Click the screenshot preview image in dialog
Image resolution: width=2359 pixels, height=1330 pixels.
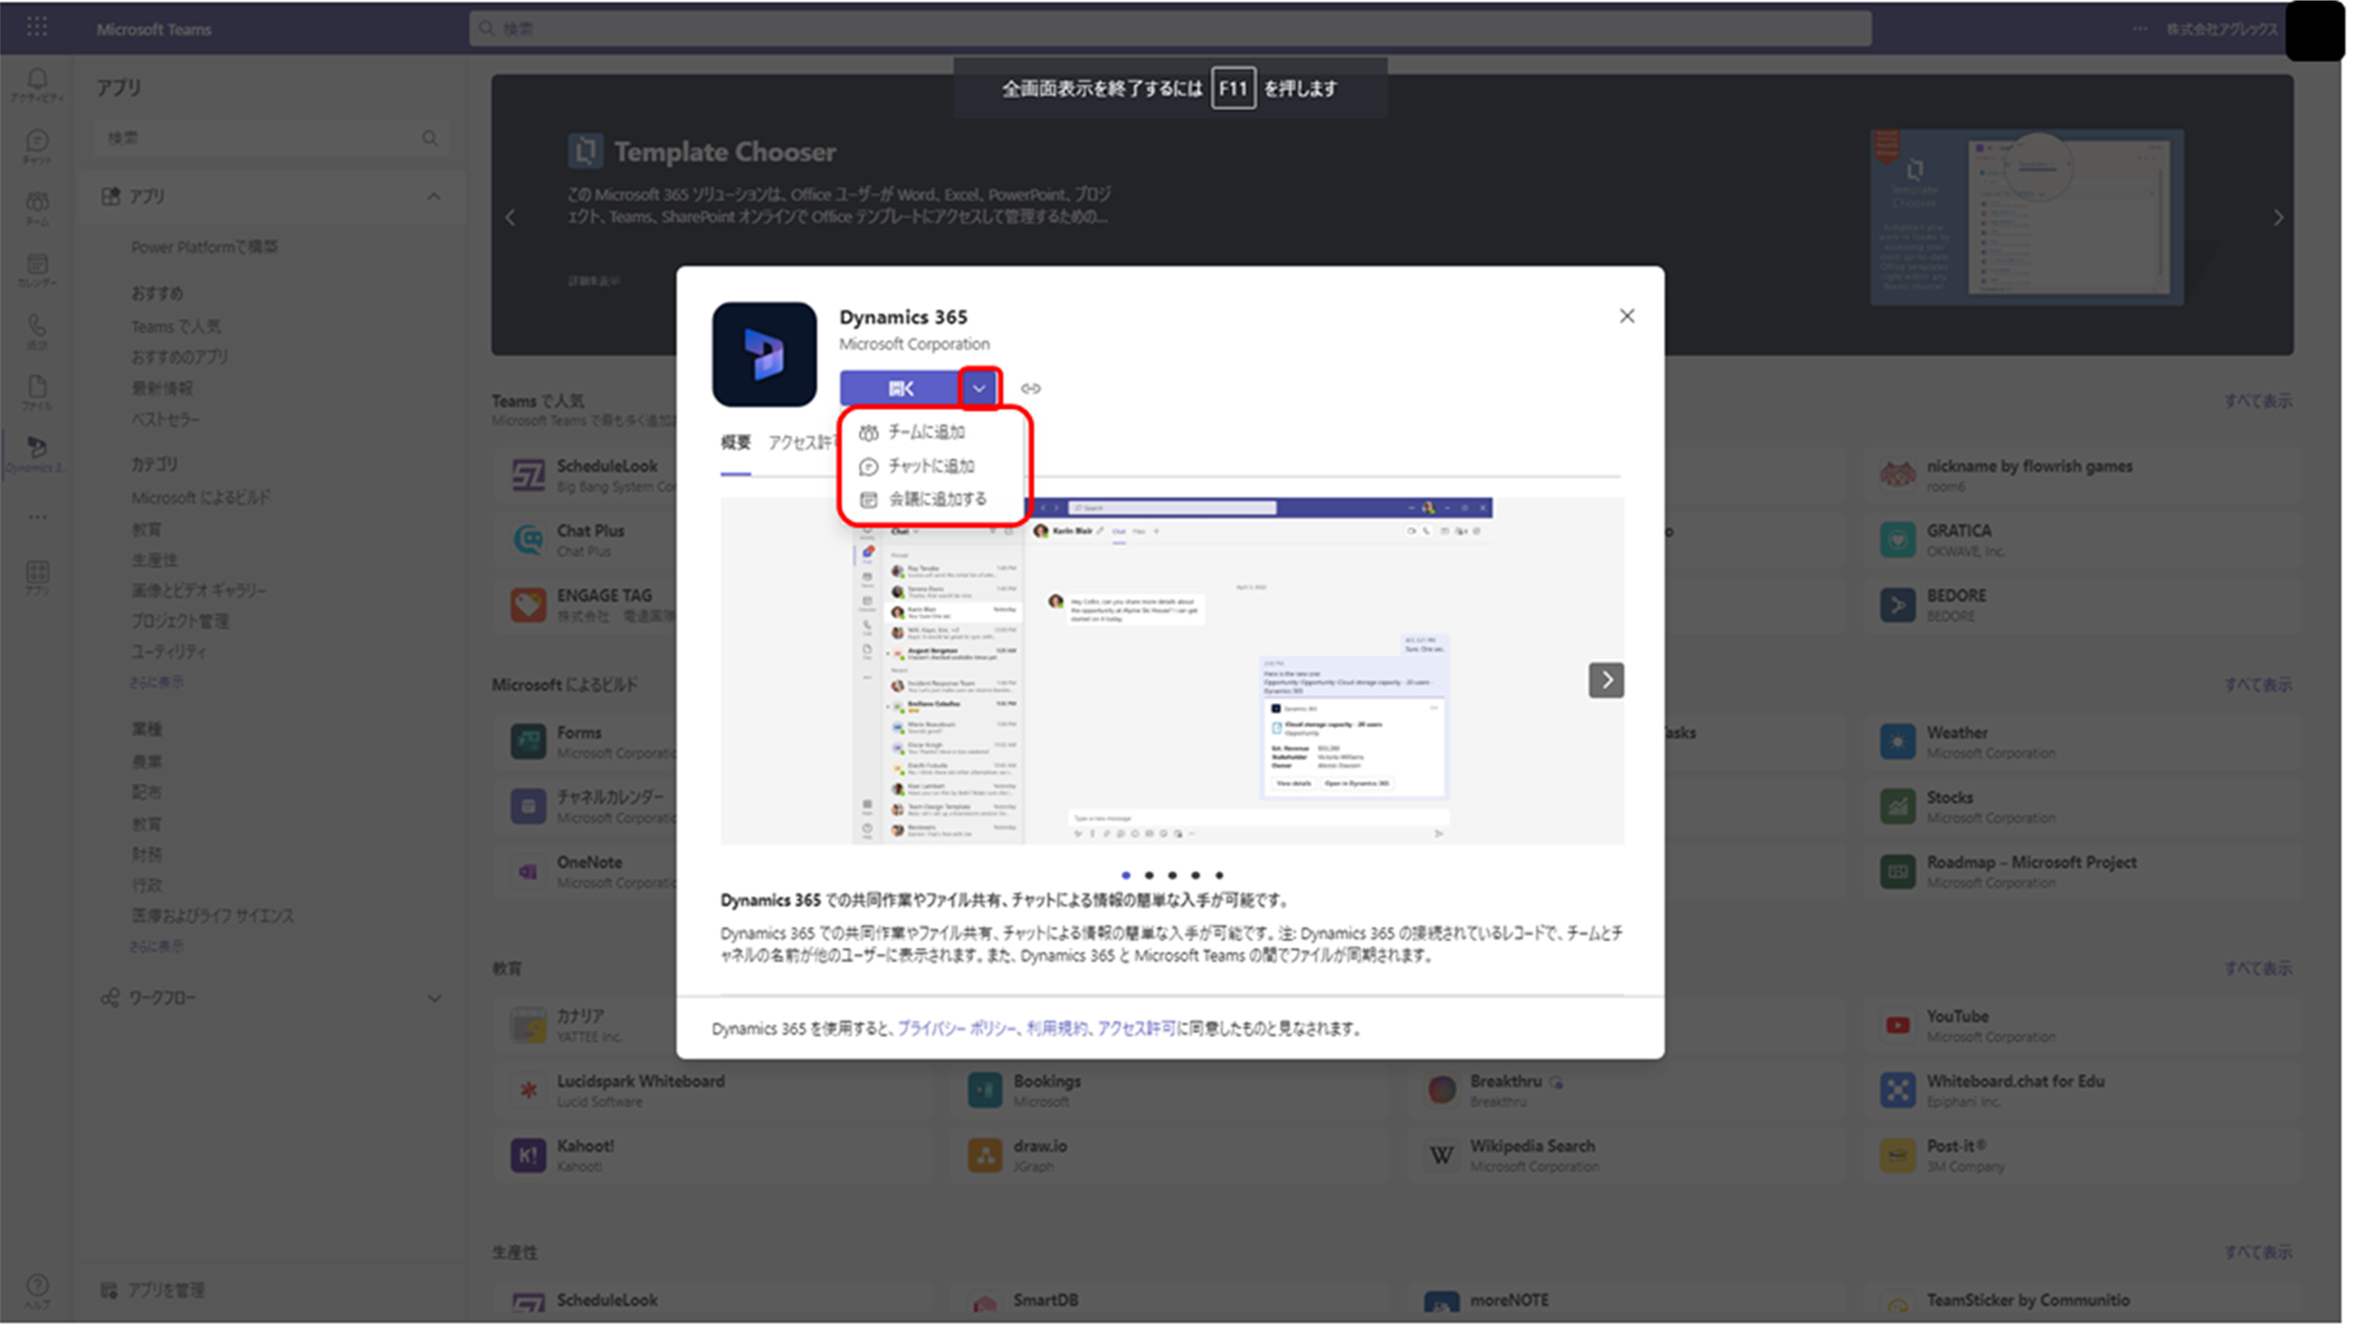[1172, 670]
